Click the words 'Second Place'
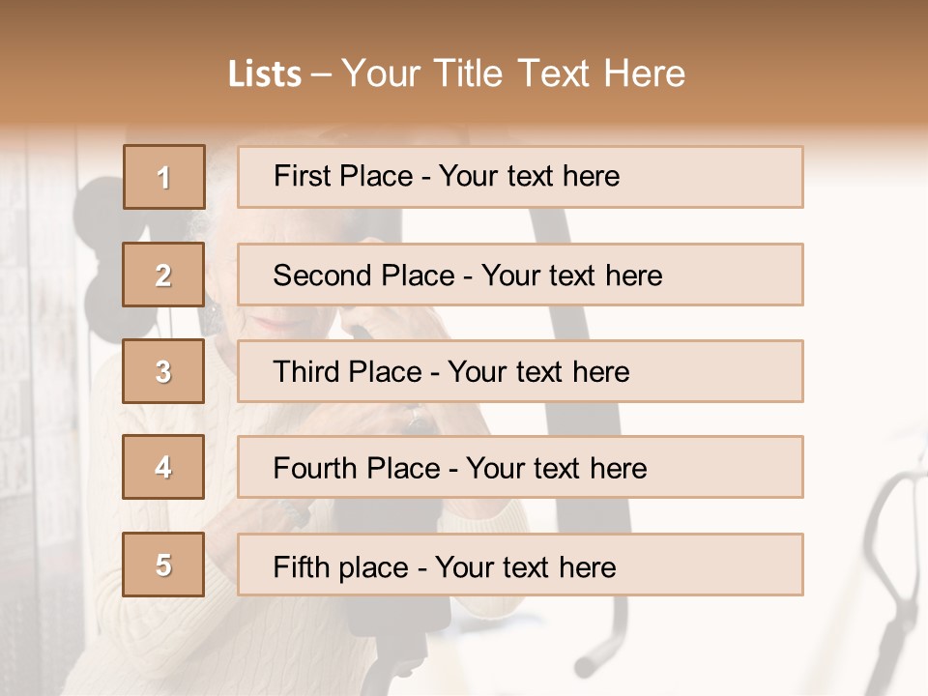The image size is (928, 696). pyautogui.click(x=364, y=275)
